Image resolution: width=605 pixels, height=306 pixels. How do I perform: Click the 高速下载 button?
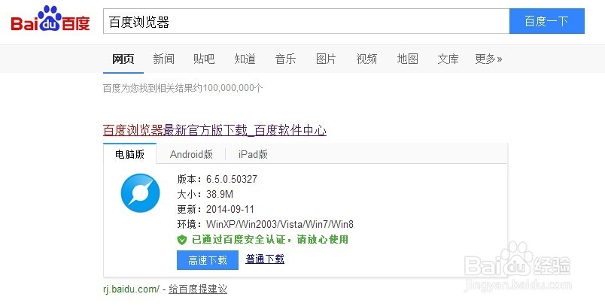click(208, 260)
